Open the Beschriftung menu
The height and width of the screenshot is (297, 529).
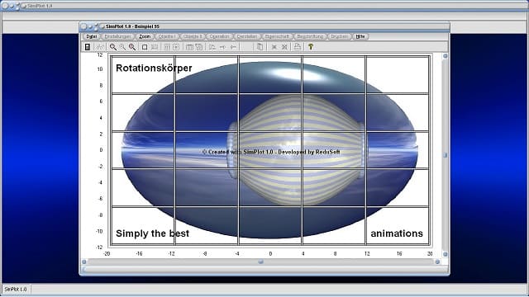(310, 36)
